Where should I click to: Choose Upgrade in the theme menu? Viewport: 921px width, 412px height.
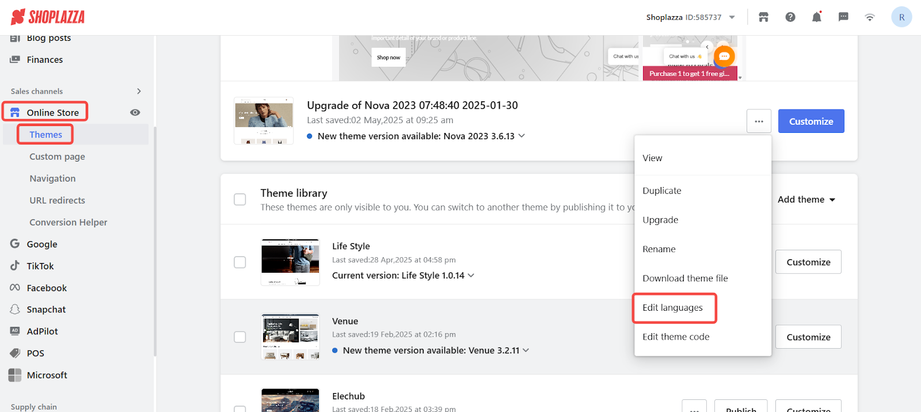coord(702,220)
